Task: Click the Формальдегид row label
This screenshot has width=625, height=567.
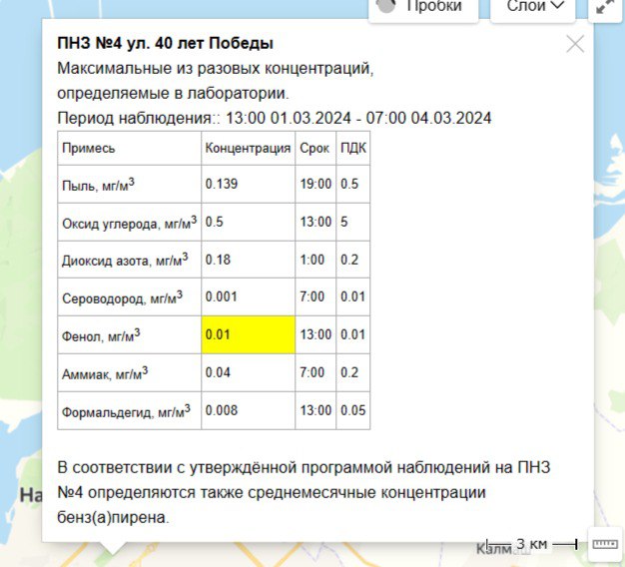Action: pos(126,410)
